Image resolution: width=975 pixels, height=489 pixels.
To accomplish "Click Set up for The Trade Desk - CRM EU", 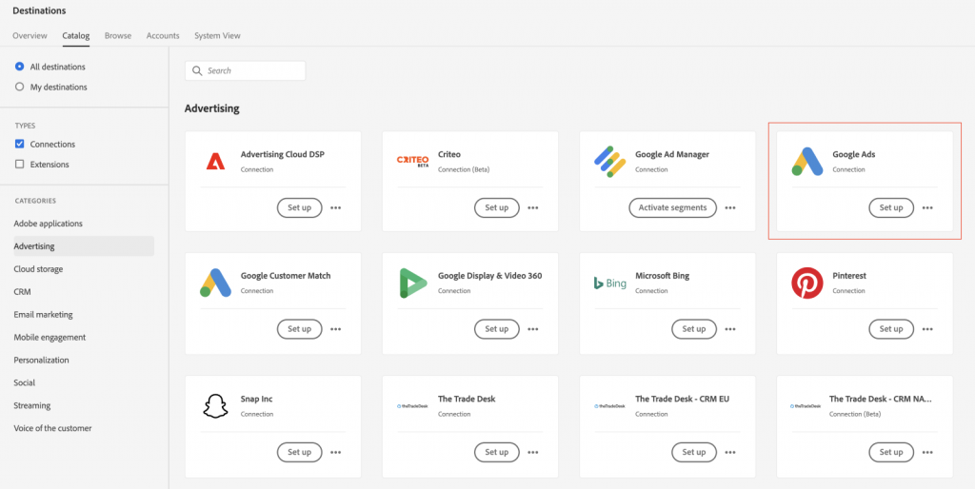I will click(x=694, y=452).
